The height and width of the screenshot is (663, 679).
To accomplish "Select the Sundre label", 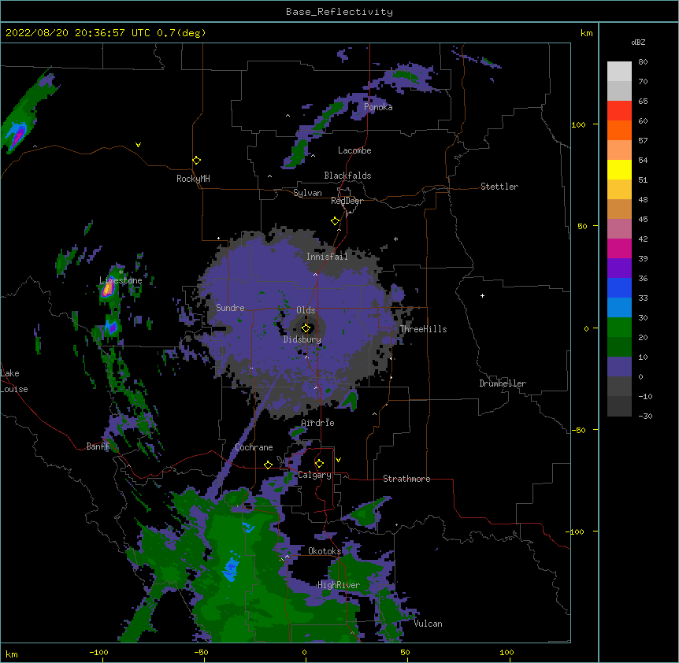I will tap(230, 308).
